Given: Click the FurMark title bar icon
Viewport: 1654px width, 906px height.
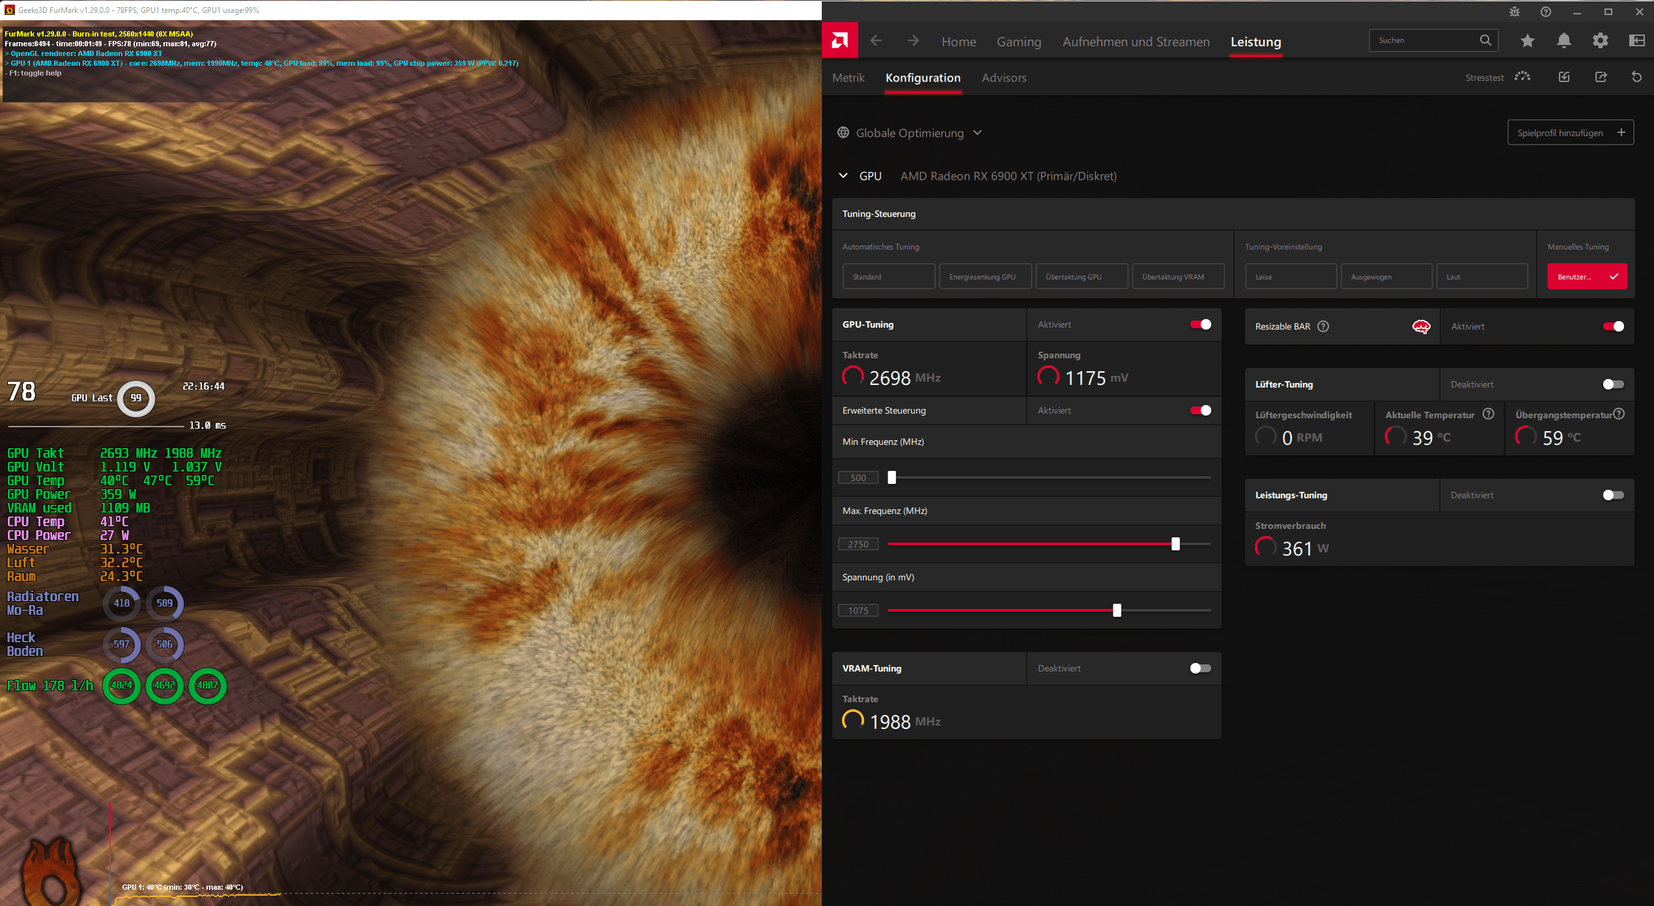Looking at the screenshot, I should click(x=9, y=10).
